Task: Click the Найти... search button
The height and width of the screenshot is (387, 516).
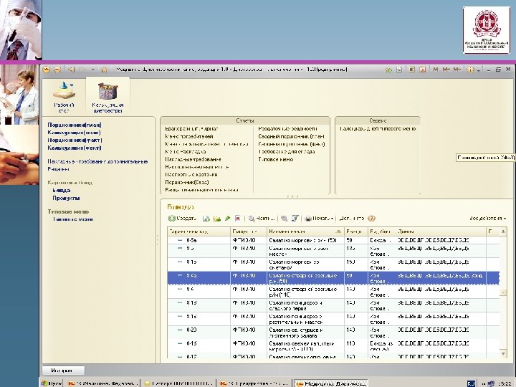Action: [x=262, y=218]
